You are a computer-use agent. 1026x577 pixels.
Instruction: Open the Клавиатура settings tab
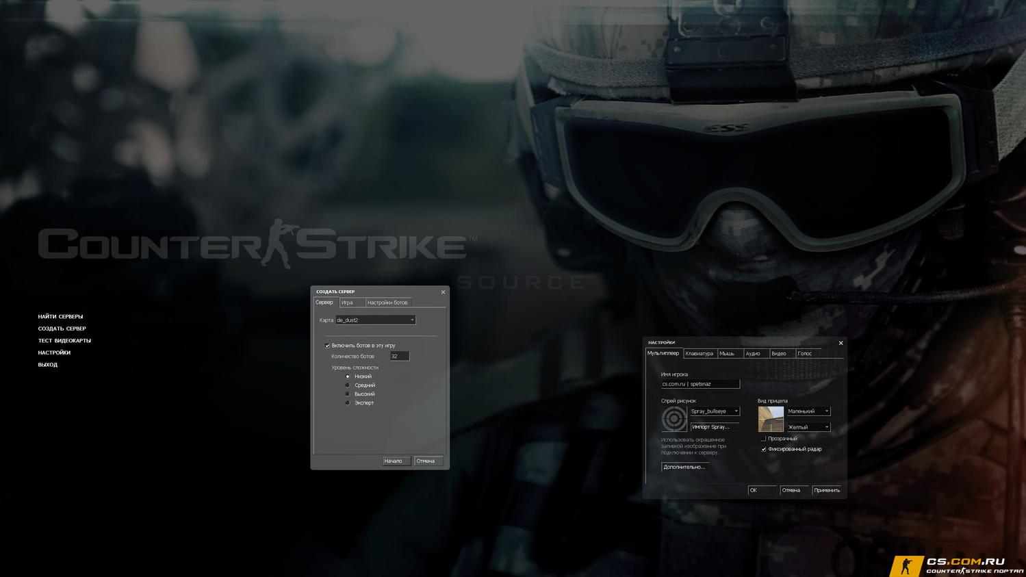click(700, 354)
